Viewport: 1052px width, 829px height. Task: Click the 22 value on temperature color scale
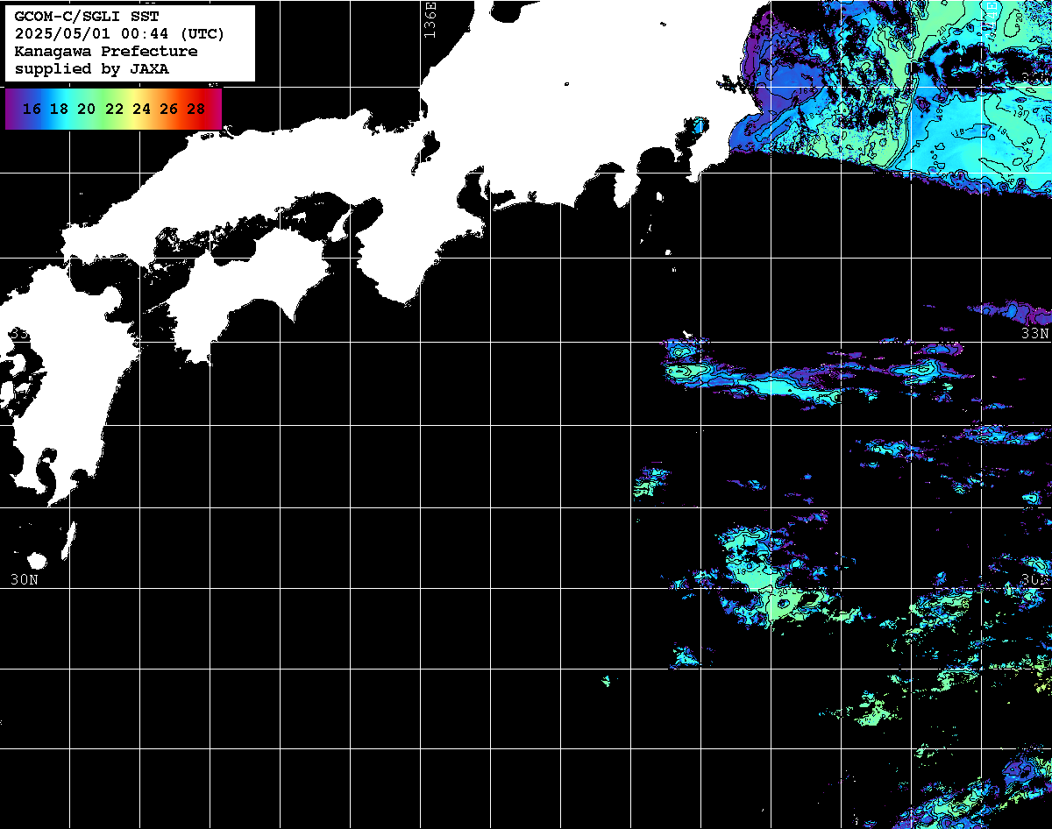[x=114, y=109]
